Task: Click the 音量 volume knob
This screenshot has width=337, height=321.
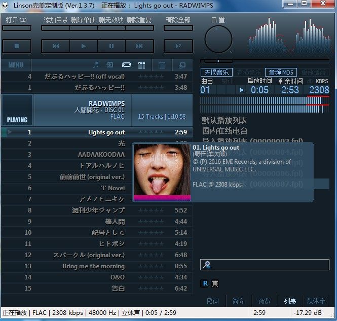Action: pos(218,39)
